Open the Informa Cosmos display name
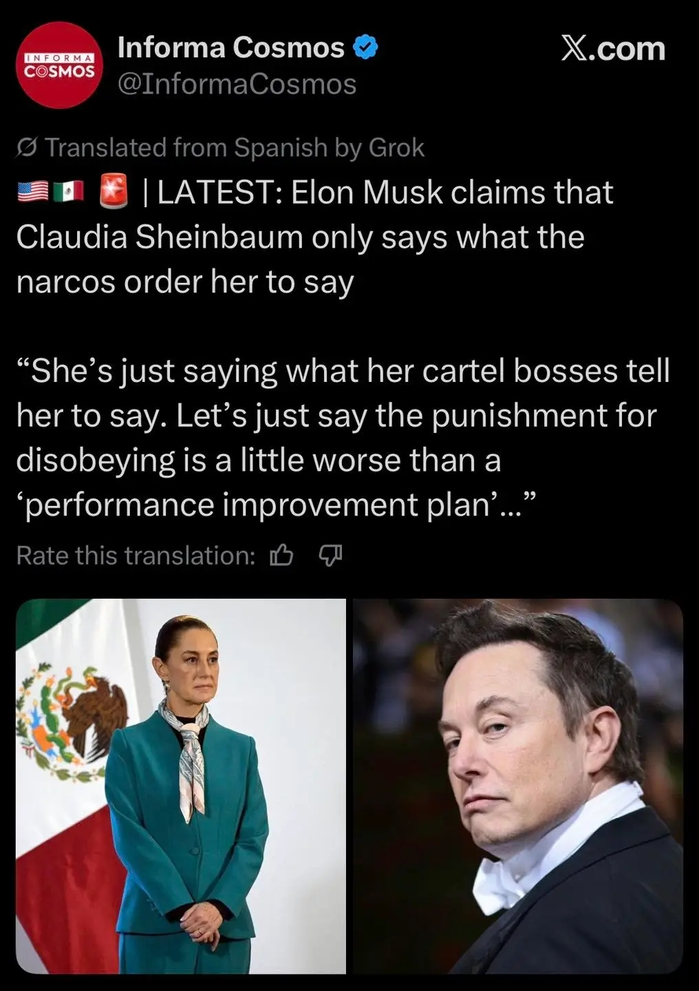 (231, 47)
